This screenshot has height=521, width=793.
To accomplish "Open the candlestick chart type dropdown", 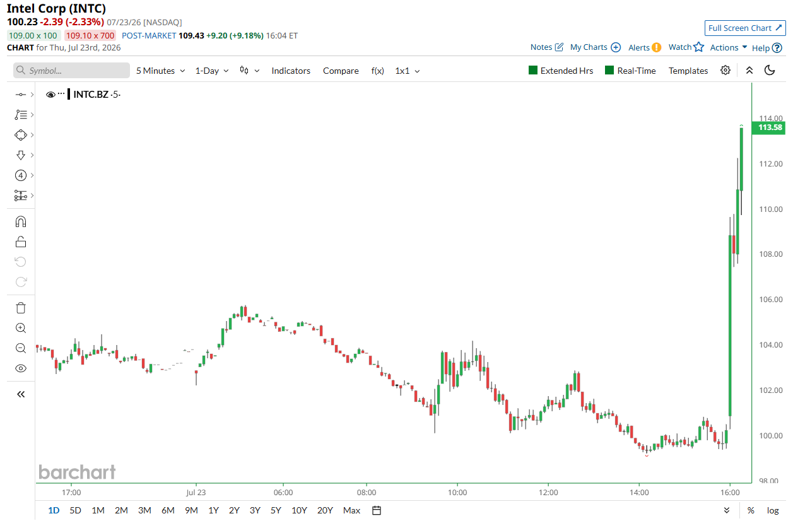I will (249, 71).
